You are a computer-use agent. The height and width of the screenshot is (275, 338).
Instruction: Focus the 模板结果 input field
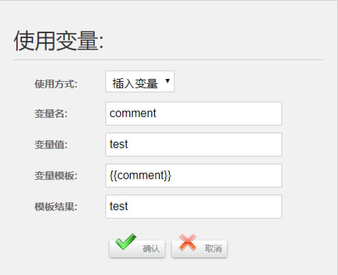click(x=194, y=206)
